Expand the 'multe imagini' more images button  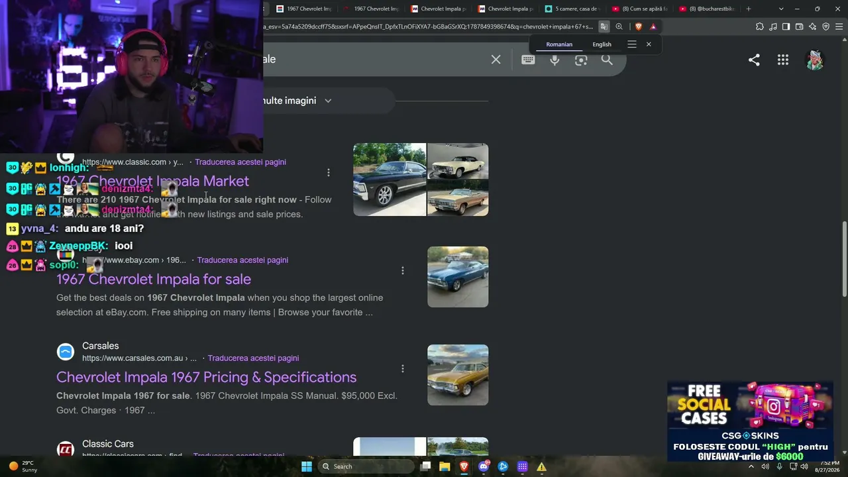[297, 101]
